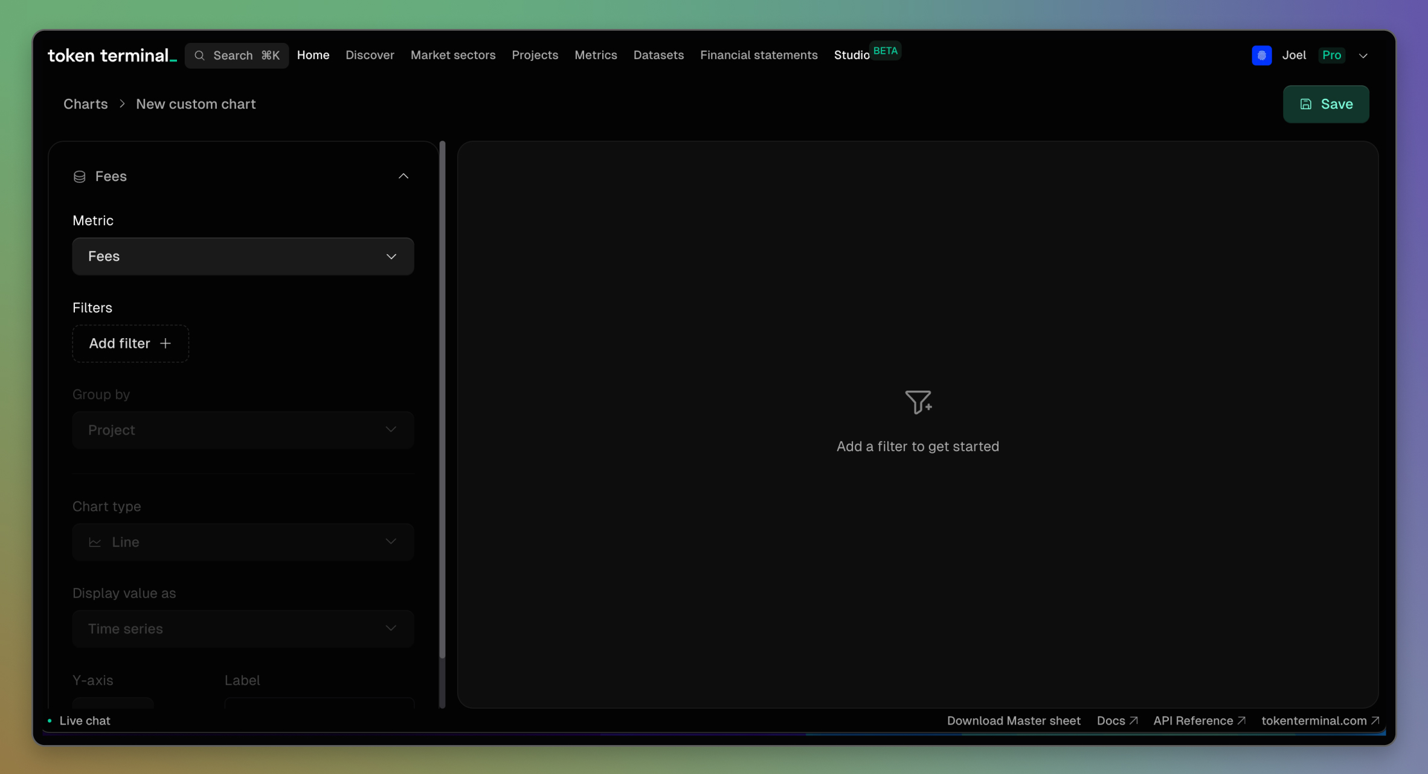Collapse the Fees section chevron
The image size is (1428, 774).
click(x=404, y=176)
